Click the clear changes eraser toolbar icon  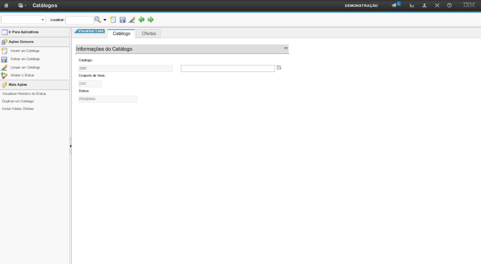click(x=132, y=20)
